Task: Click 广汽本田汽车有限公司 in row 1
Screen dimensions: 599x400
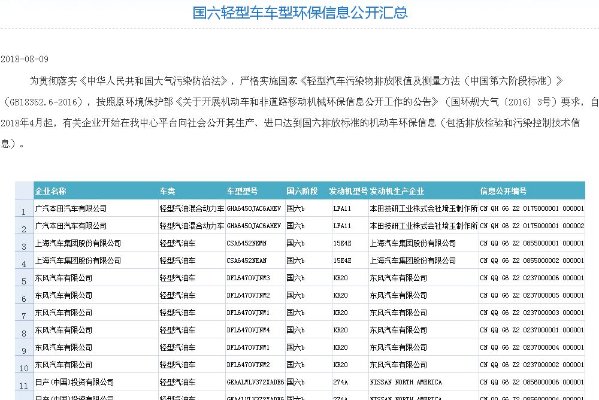Action: point(71,208)
